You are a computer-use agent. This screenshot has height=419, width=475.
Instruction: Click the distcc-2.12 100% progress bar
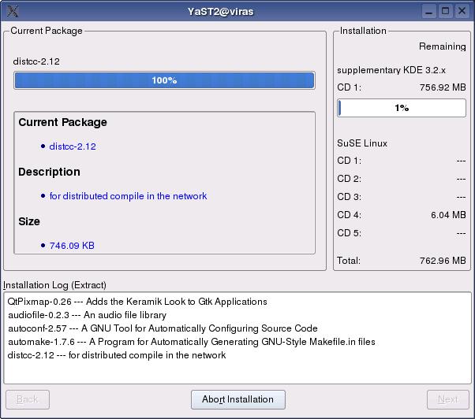pyautogui.click(x=164, y=80)
